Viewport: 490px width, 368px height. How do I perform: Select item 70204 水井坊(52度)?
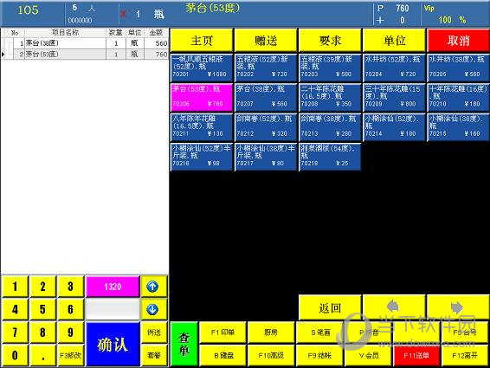[395, 67]
